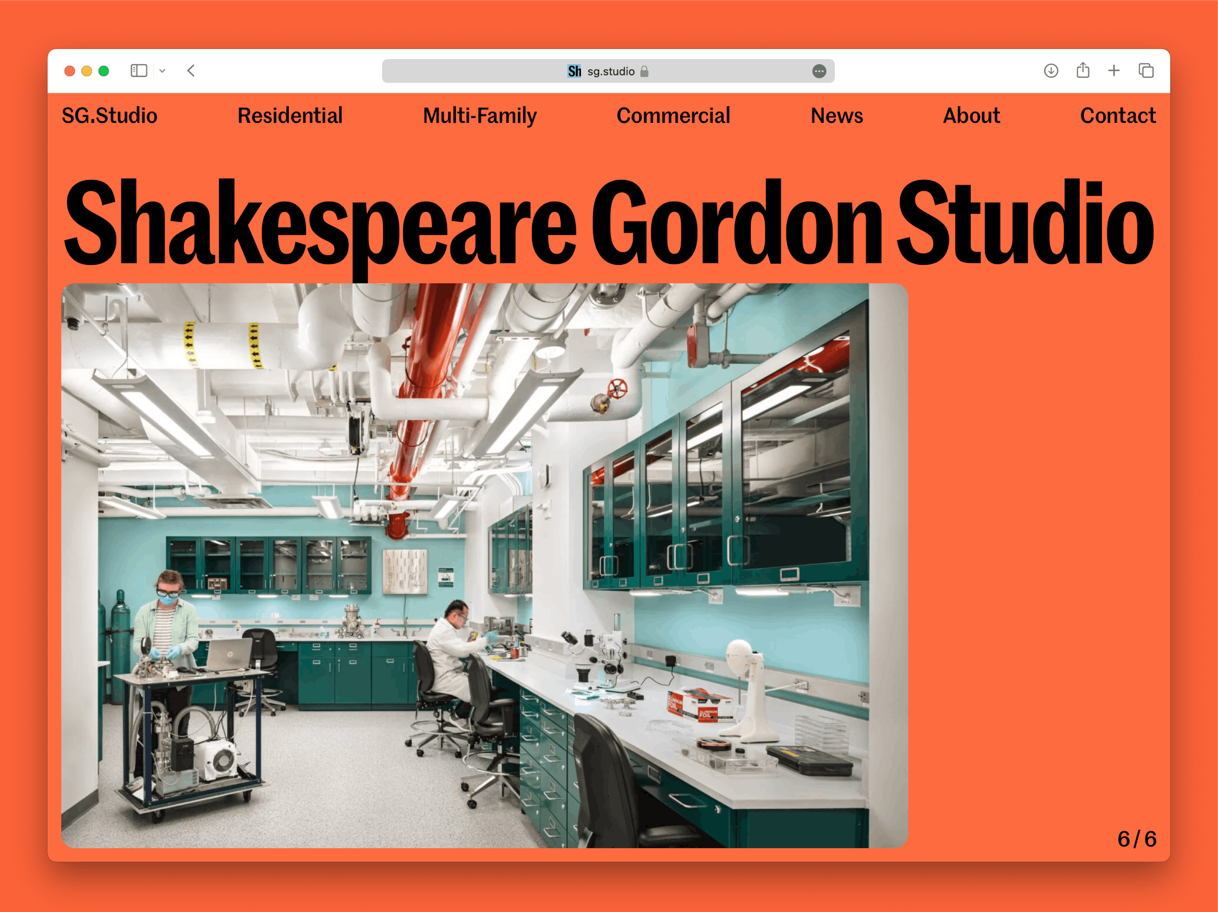Navigate to the Commercial section
Viewport: 1218px width, 912px height.
pos(673,116)
